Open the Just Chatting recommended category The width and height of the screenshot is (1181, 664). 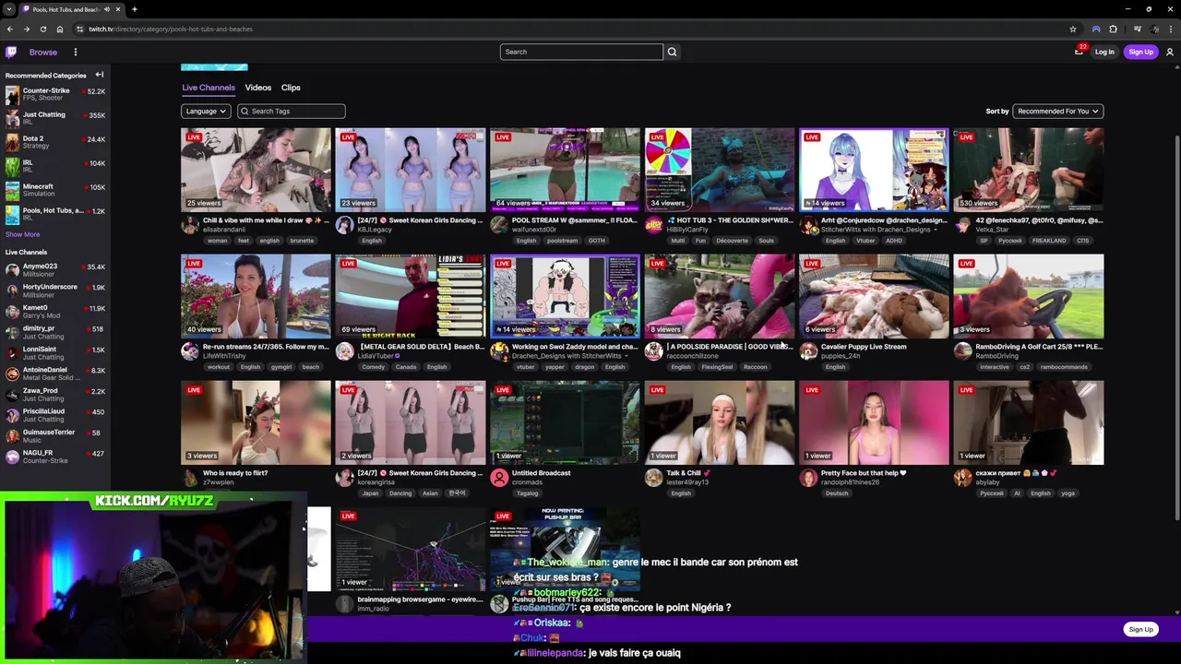tap(55, 118)
